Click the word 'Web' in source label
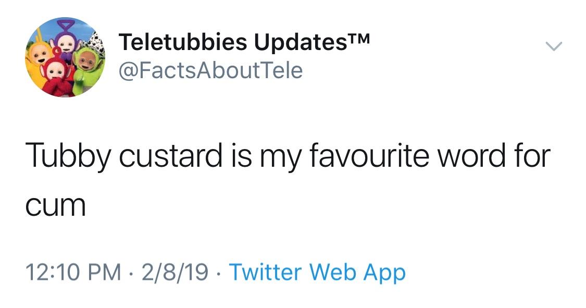The height and width of the screenshot is (308, 586). coord(333,272)
